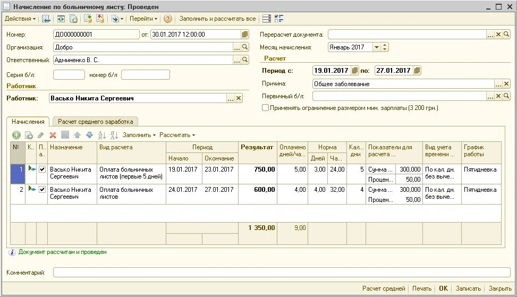Clear the Перерасчет документа field
The width and height of the screenshot is (517, 297).
[498, 35]
